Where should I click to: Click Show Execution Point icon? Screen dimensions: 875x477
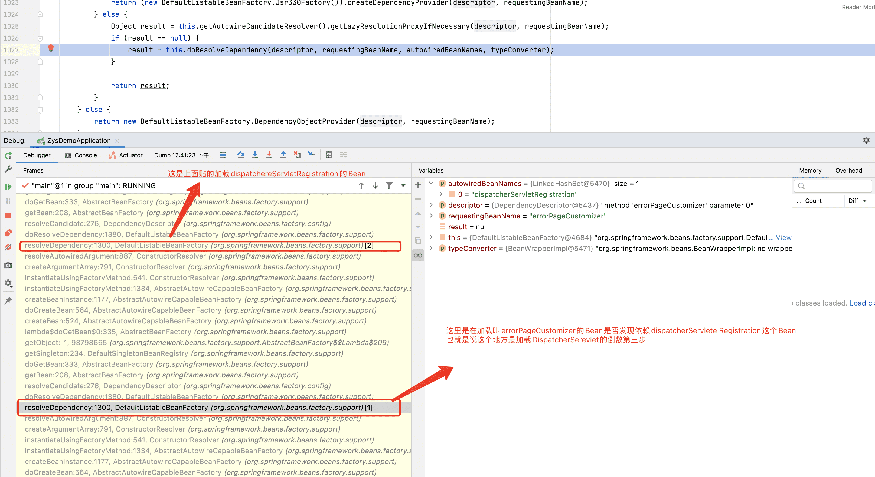coord(223,155)
